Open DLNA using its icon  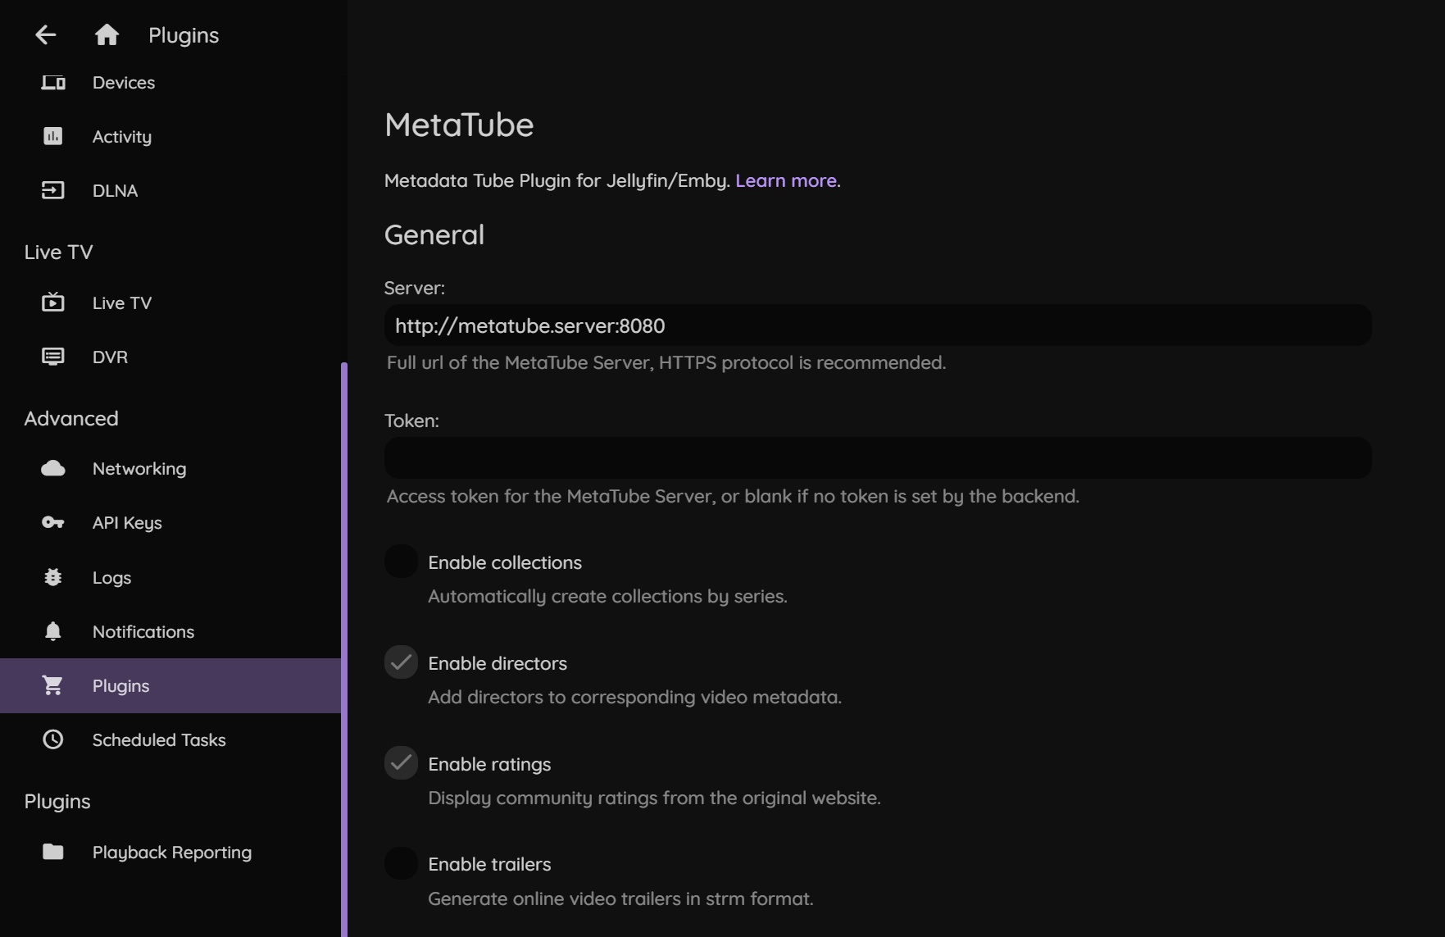(53, 191)
